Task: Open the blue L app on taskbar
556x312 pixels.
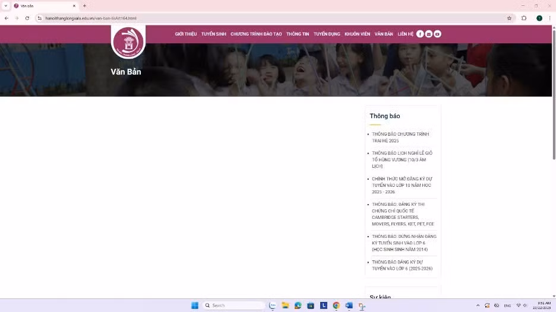Action: tap(323, 305)
